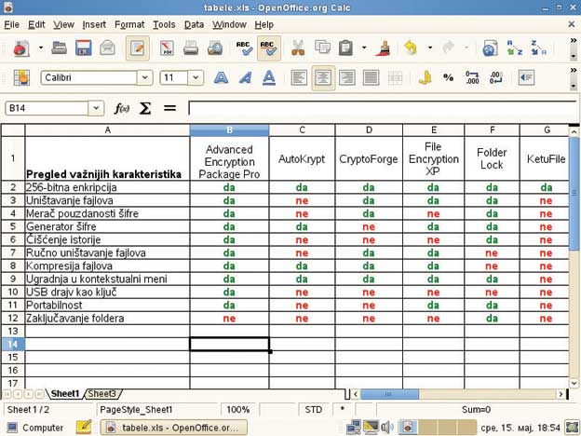Viewport: 581px width, 436px height.
Task: Open Page Preview icon
Action: pos(215,48)
